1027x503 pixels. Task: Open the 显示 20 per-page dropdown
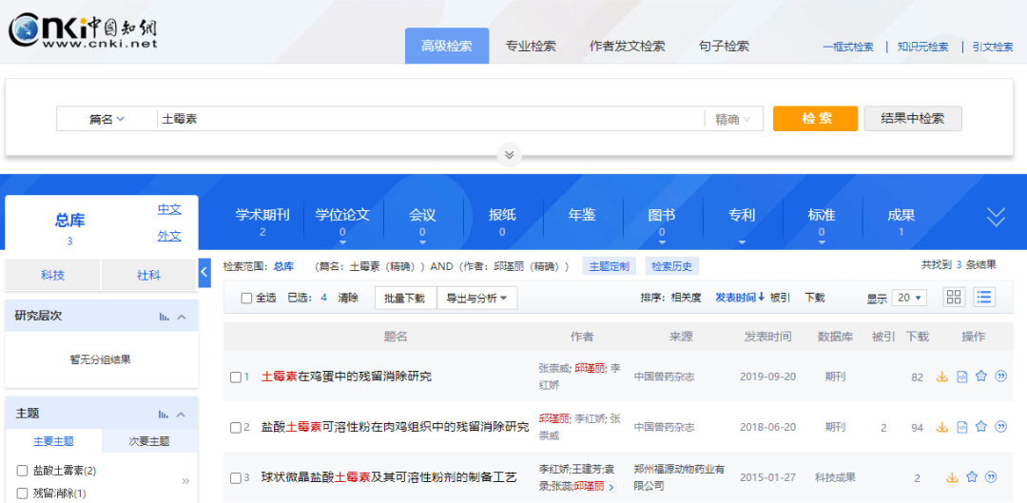tap(910, 298)
